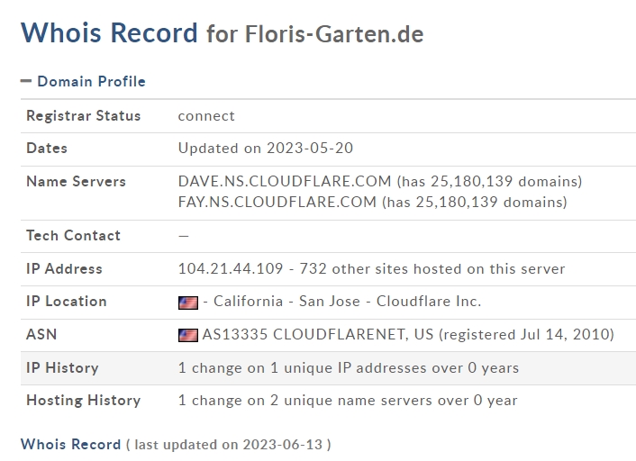Select FAY.NS.CLOUDFLARE.COM name server text
The height and width of the screenshot is (461, 636).
click(x=277, y=202)
